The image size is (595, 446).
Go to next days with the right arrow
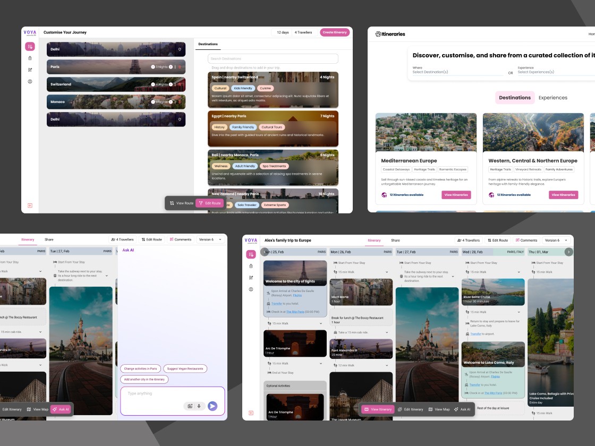click(x=568, y=252)
